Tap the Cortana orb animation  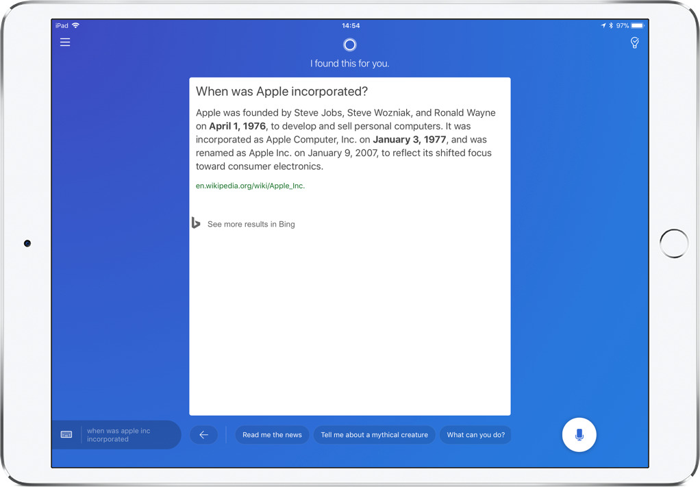tap(349, 44)
